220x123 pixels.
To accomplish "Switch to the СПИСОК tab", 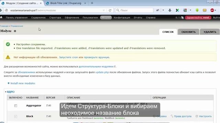I will (168, 32).
